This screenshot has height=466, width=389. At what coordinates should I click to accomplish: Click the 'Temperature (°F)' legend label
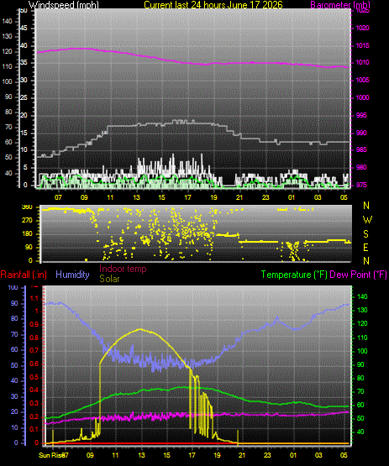tap(294, 275)
